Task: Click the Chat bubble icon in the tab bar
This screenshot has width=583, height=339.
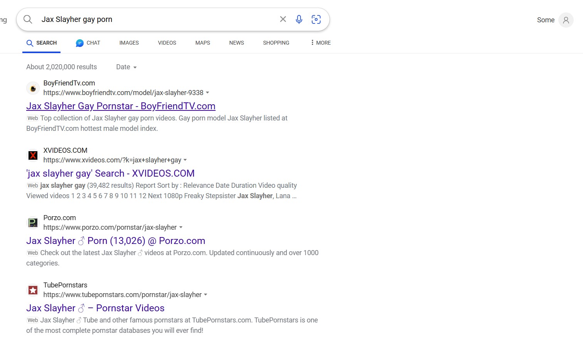Action: point(80,43)
